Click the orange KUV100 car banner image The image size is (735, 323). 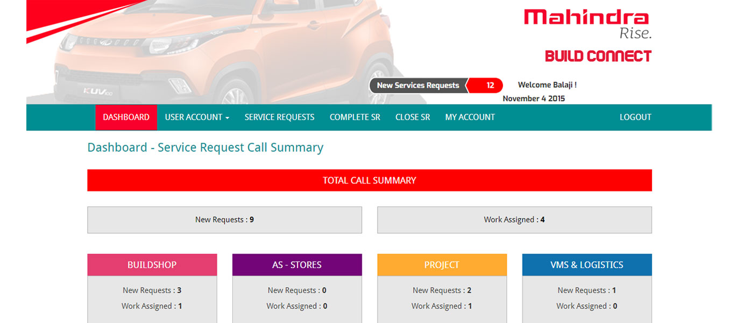[x=226, y=52]
